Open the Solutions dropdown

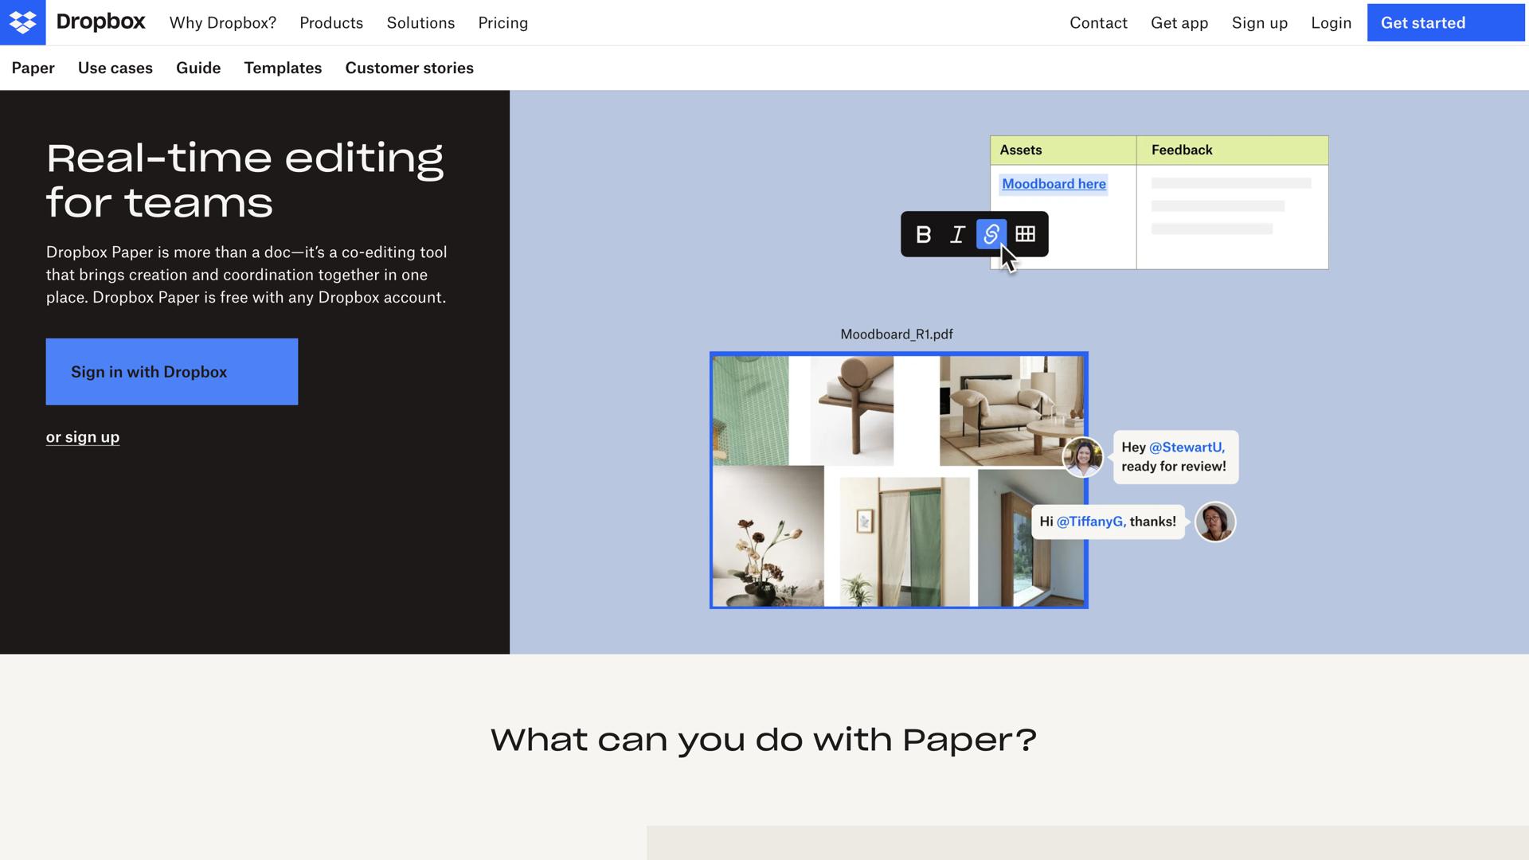[420, 22]
